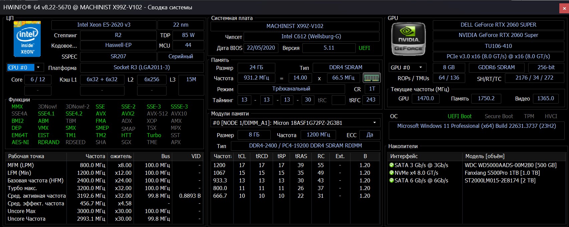Select the NVMe x4 drive status icon
The width and height of the screenshot is (569, 227).
click(x=391, y=173)
